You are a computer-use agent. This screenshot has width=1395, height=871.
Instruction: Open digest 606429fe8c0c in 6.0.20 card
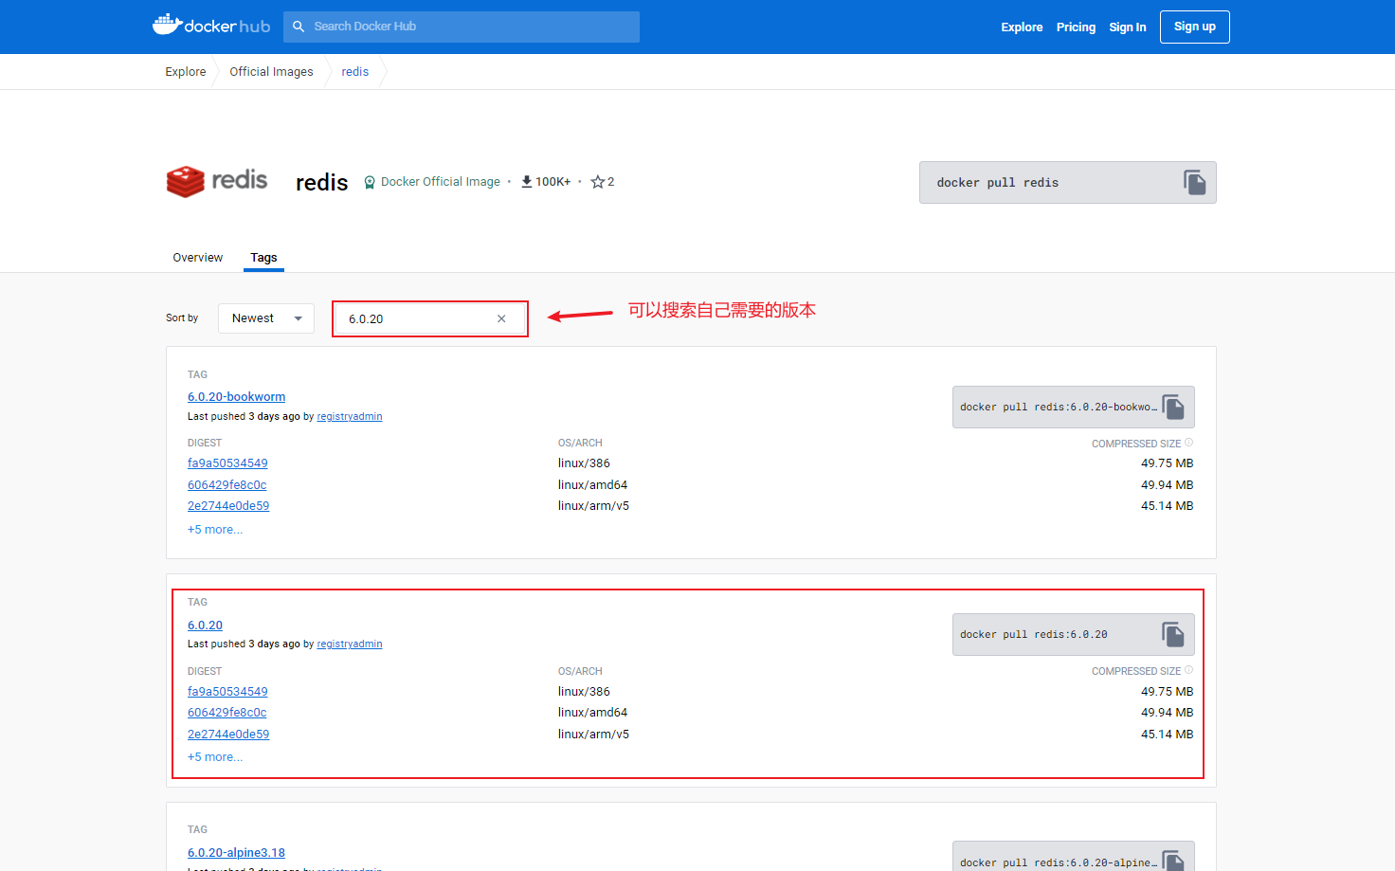click(227, 713)
